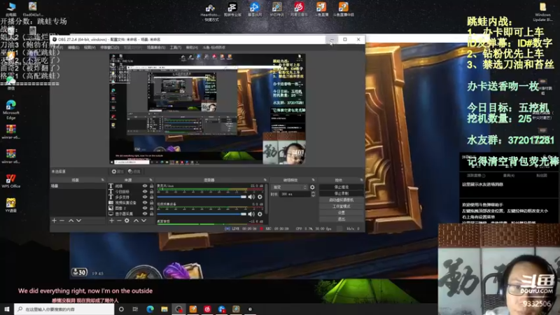Click the 属性 properties button above the 来源 panel

[x=118, y=171]
